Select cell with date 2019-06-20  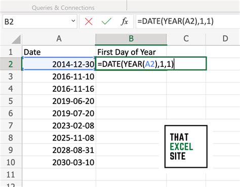pos(59,101)
